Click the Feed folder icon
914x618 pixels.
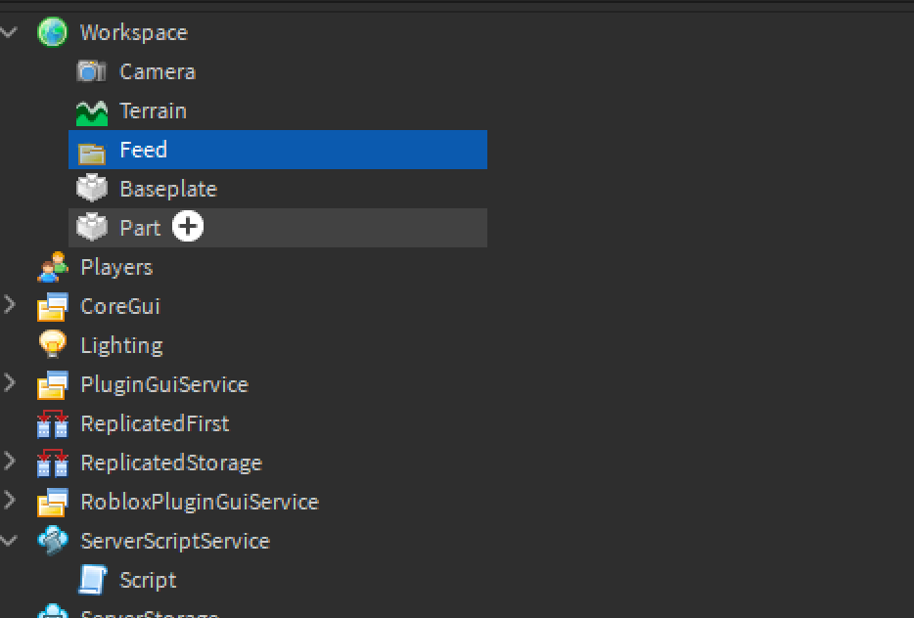(x=92, y=151)
